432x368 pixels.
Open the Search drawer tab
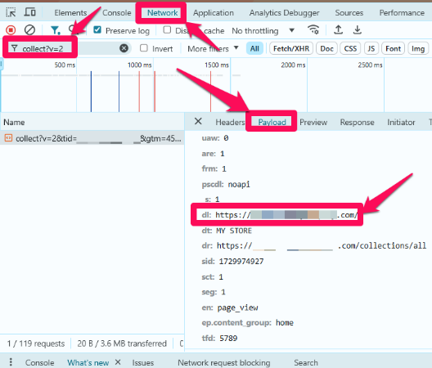[306, 362]
